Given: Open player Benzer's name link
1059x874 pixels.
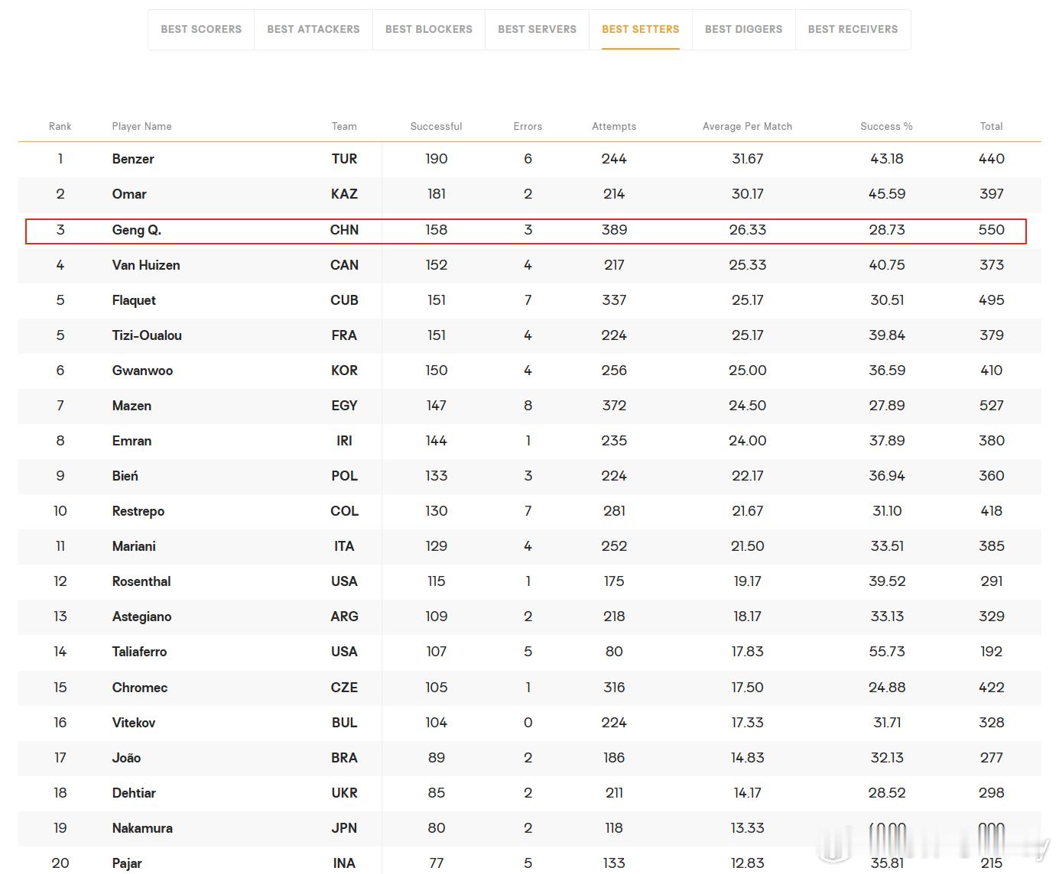Looking at the screenshot, I should coord(133,159).
